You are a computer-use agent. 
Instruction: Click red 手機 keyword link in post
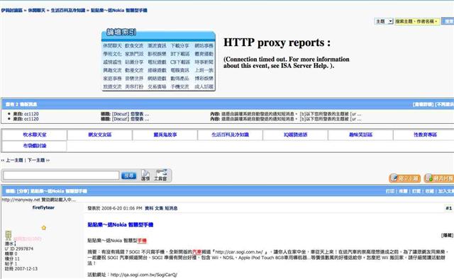142,241
